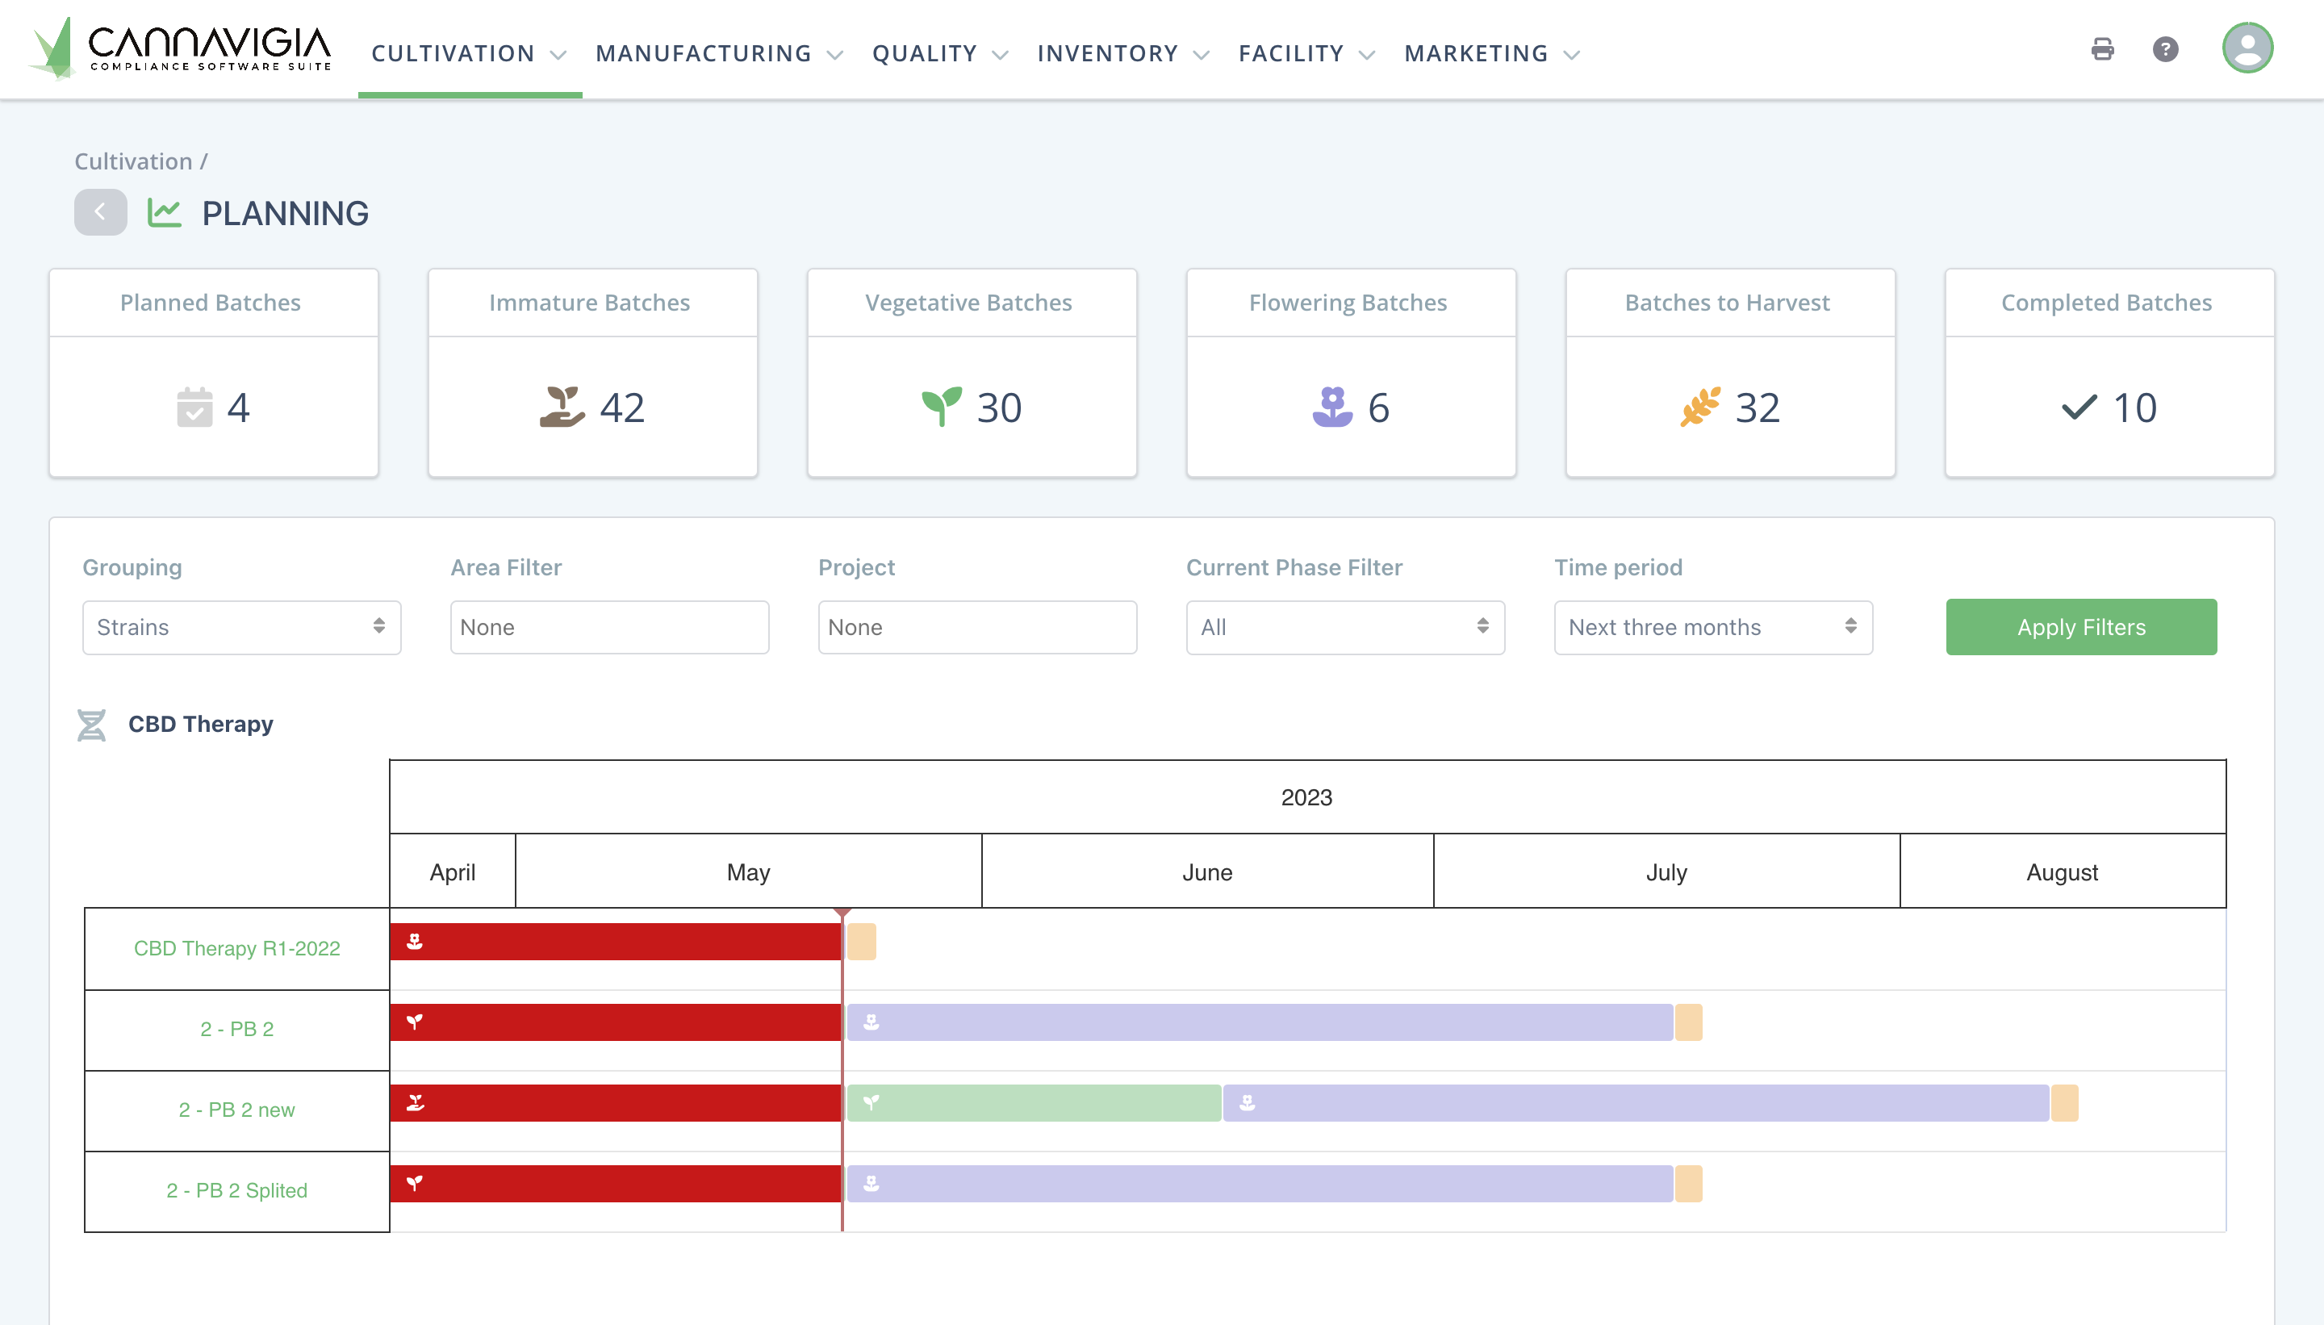Open the user profile avatar
Viewport: 2324px width, 1325px height.
click(2247, 48)
